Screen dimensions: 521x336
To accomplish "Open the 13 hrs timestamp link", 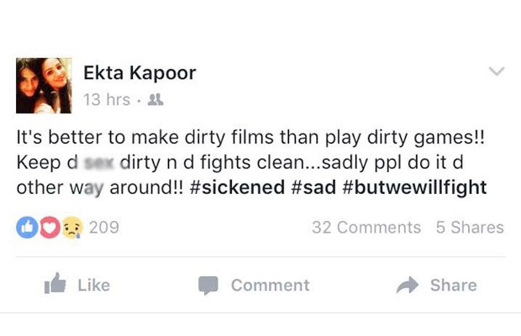I will click(106, 100).
